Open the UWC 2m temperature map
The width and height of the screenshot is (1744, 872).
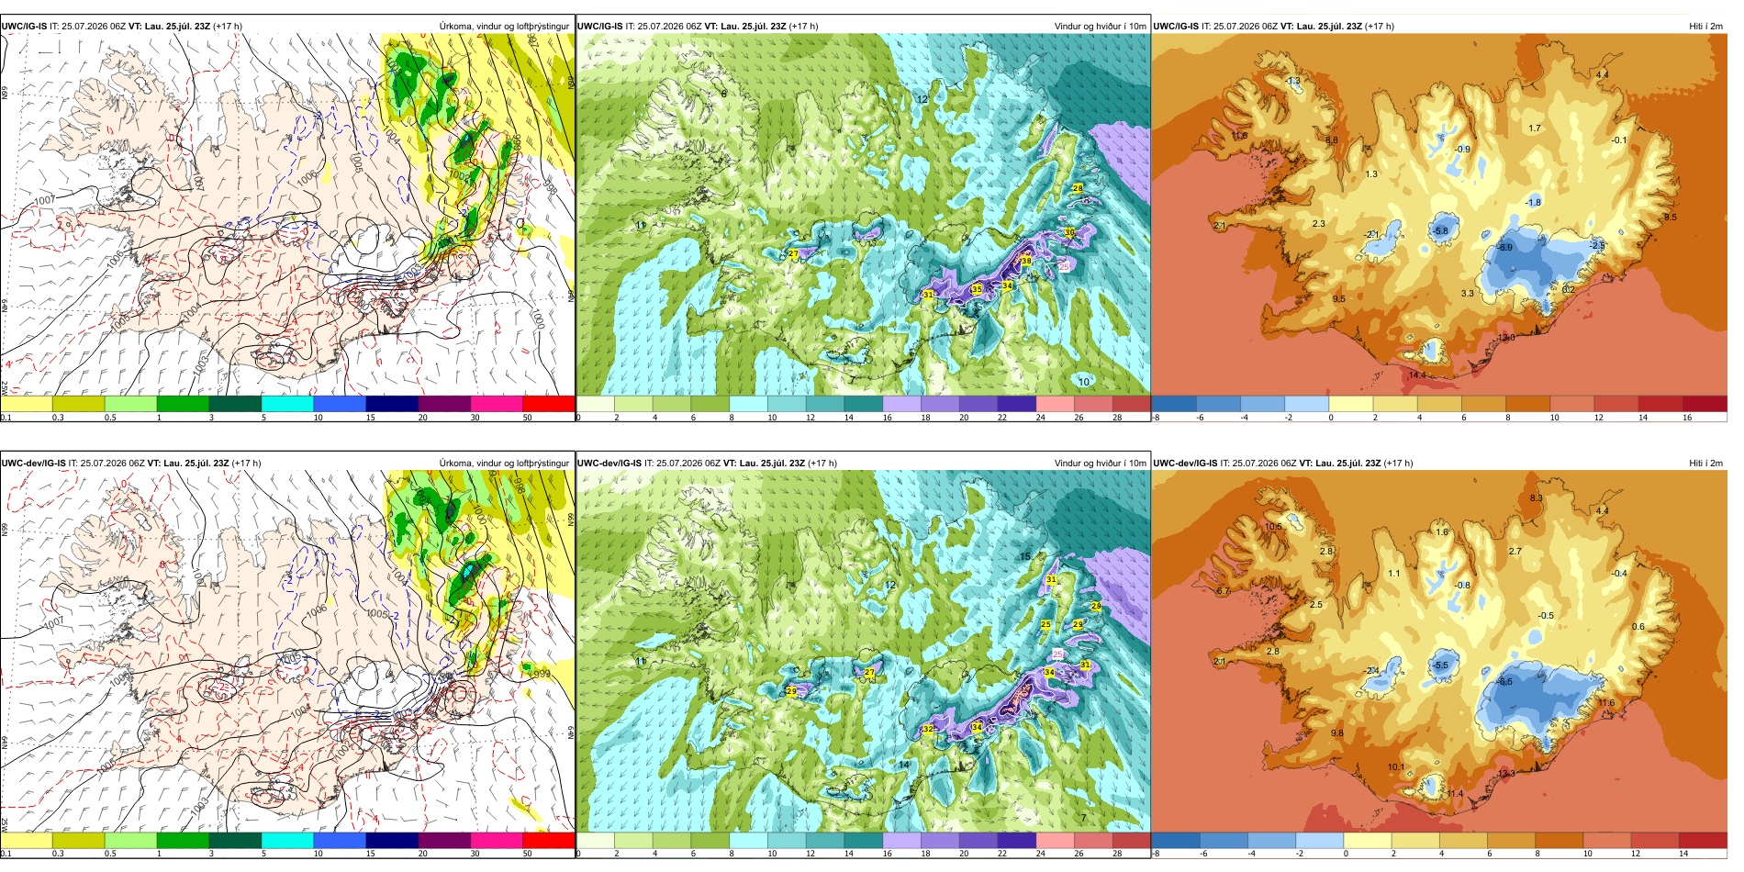click(x=1439, y=215)
